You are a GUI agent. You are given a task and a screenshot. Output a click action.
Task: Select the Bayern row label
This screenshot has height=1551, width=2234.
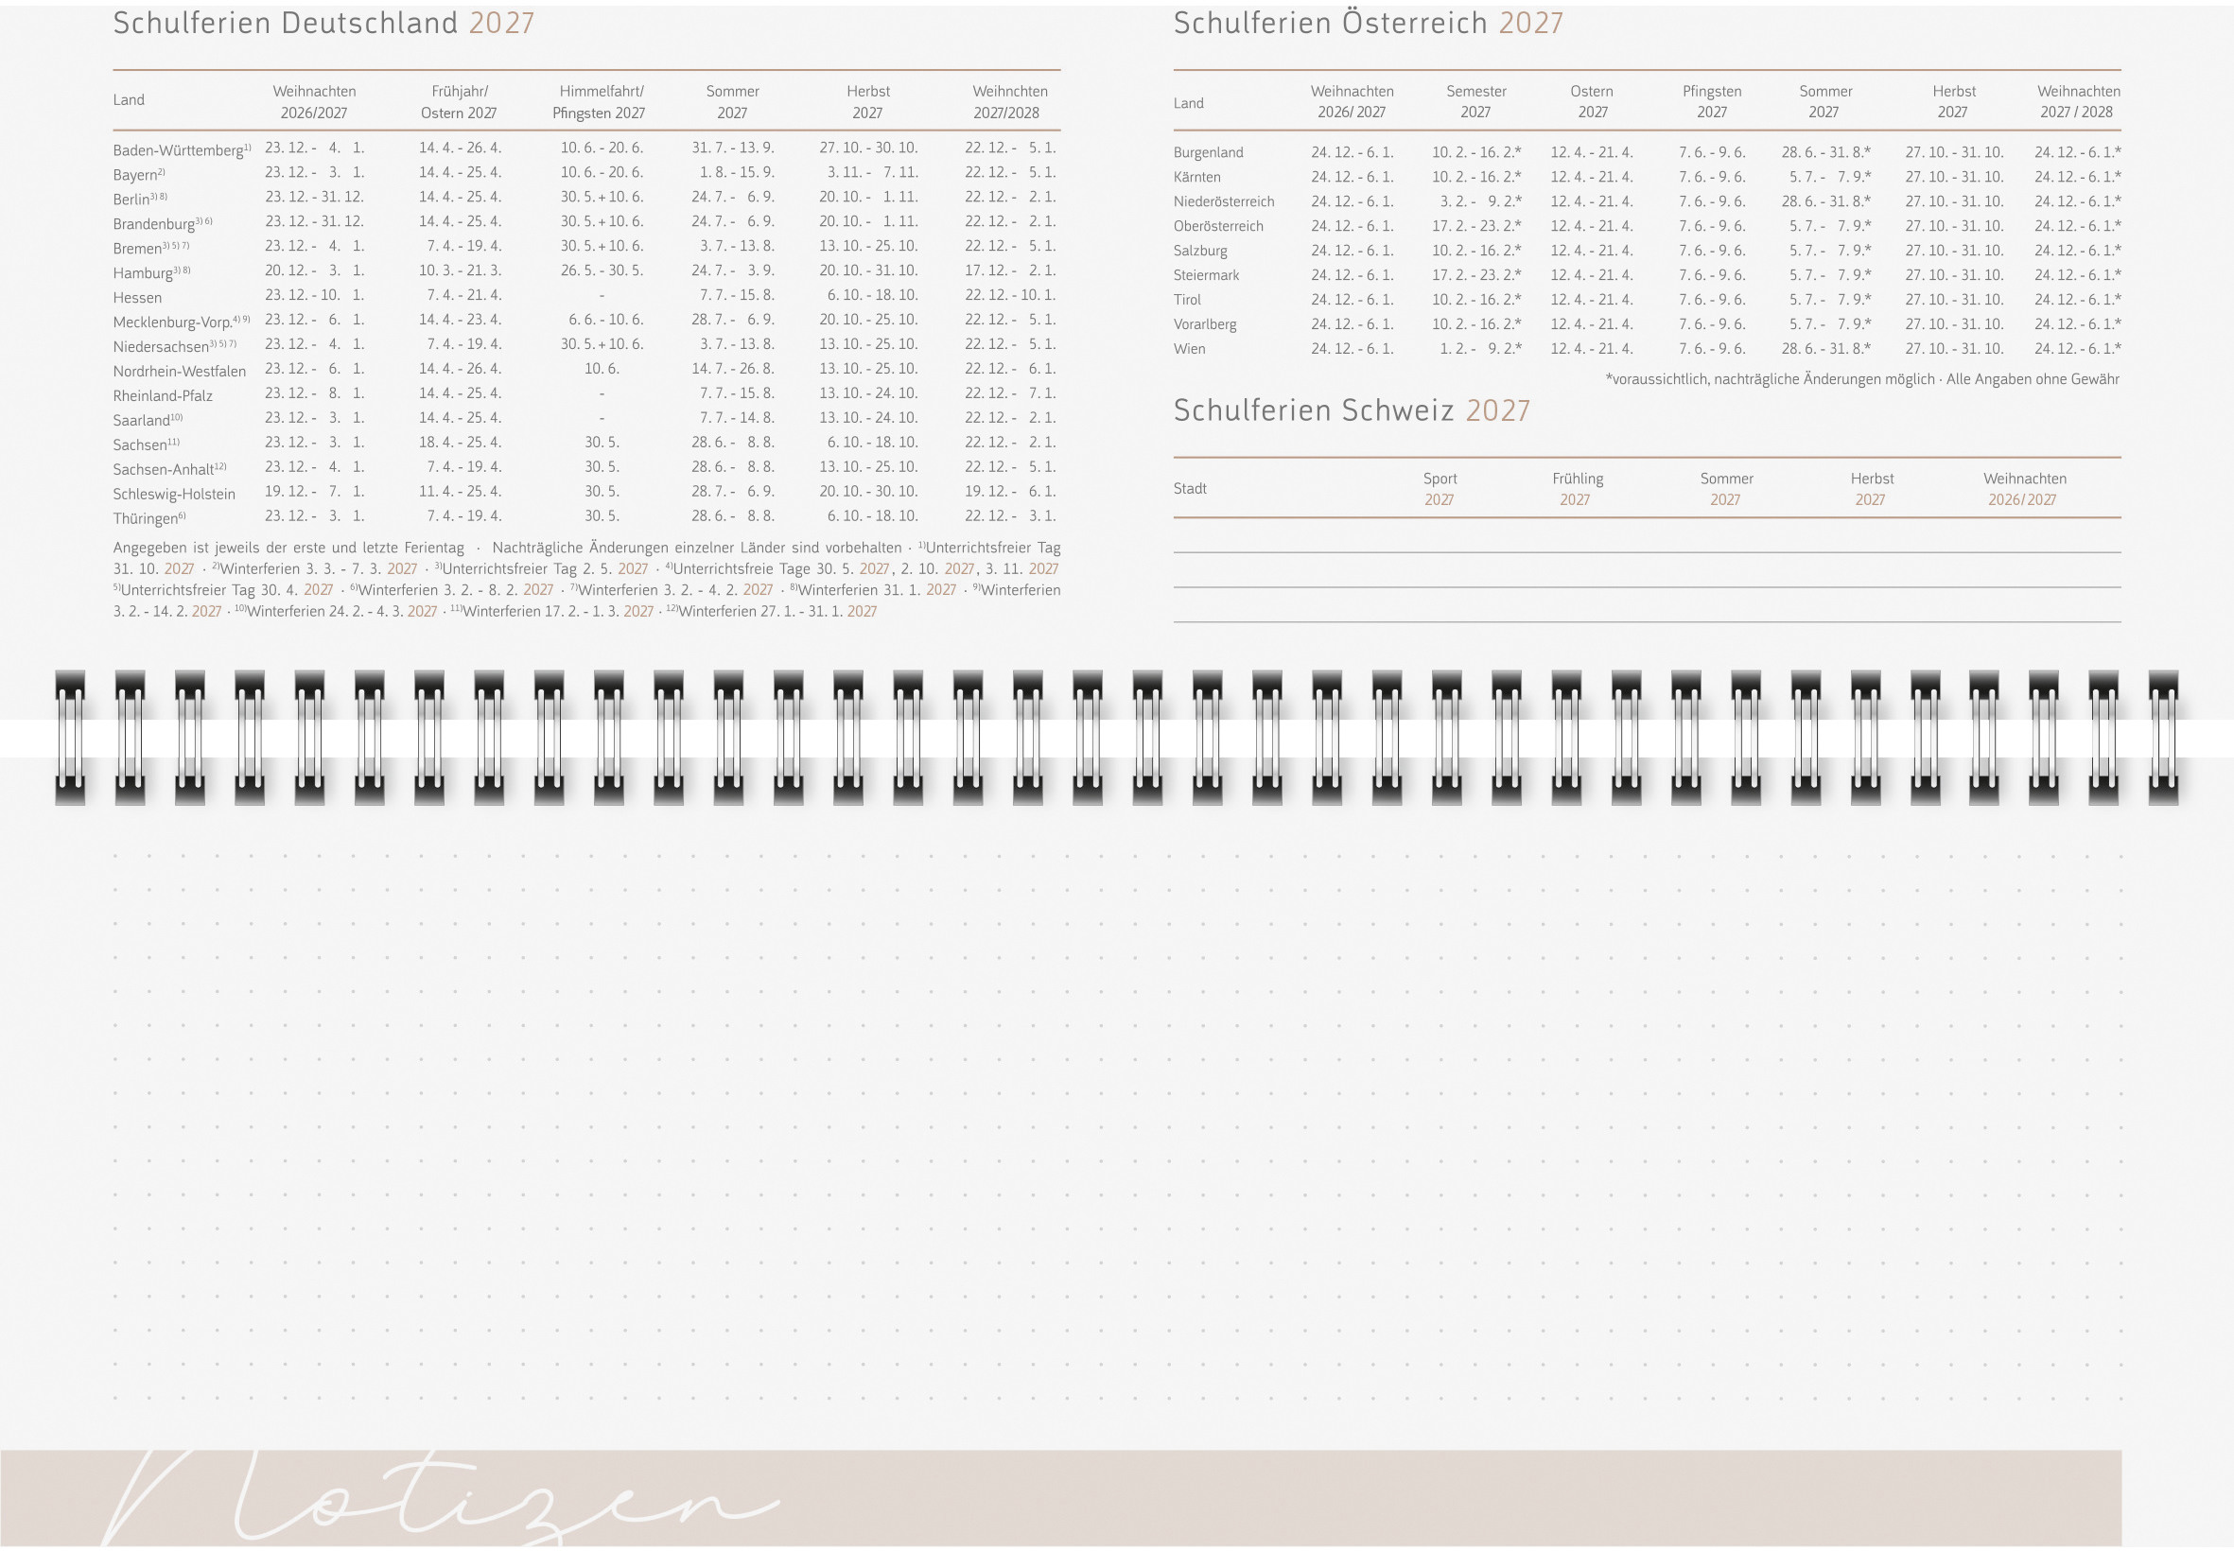point(135,175)
